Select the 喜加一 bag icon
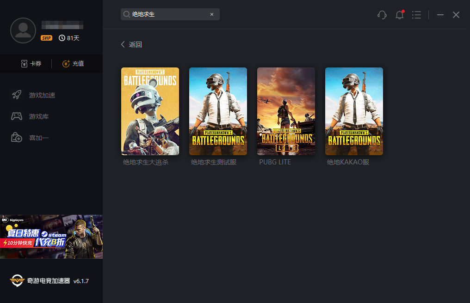470x303 pixels. 17,138
